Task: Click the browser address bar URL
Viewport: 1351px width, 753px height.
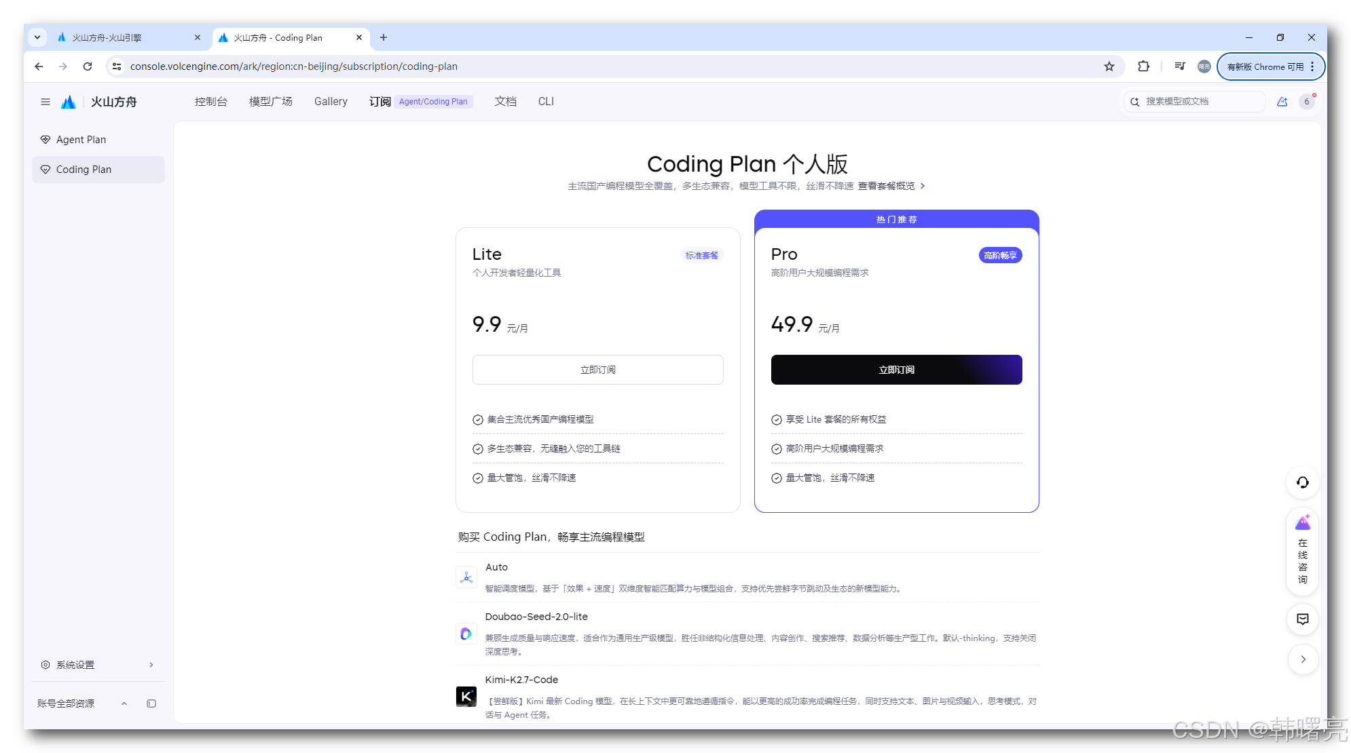Action: click(294, 66)
